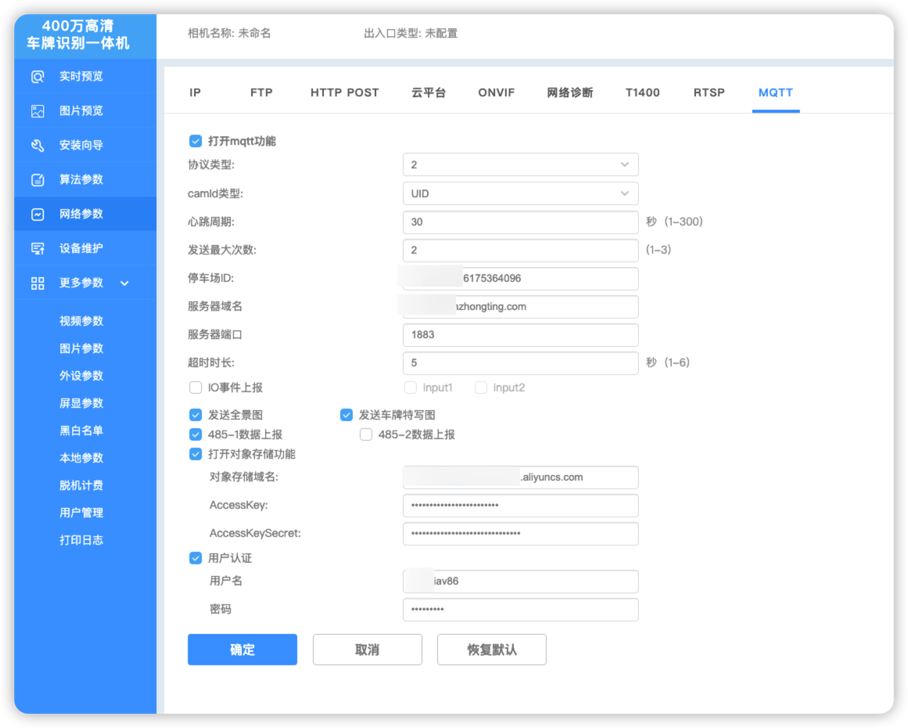Open the camId类型 UID dropdown
The width and height of the screenshot is (908, 728).
pyautogui.click(x=520, y=193)
